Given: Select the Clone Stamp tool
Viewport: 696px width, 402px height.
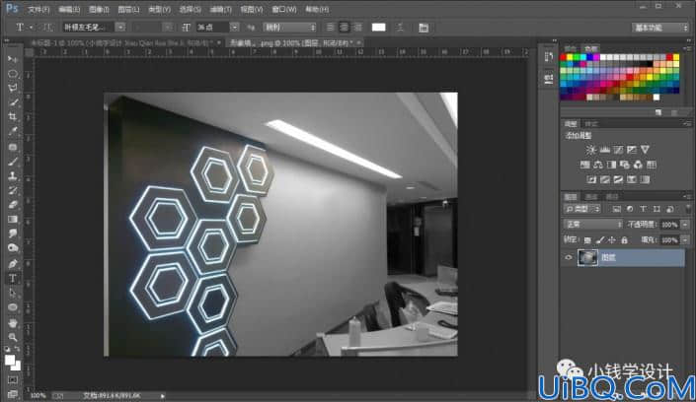Looking at the screenshot, I should 13,176.
